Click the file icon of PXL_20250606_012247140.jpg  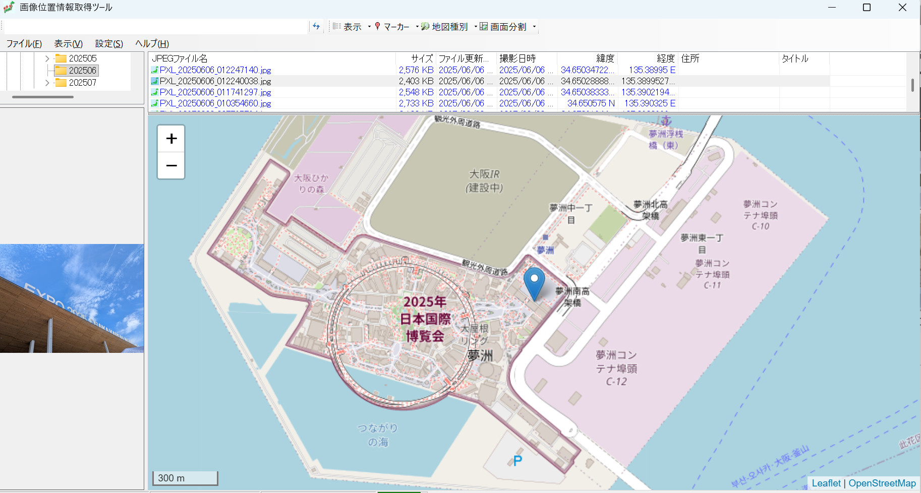click(x=155, y=70)
